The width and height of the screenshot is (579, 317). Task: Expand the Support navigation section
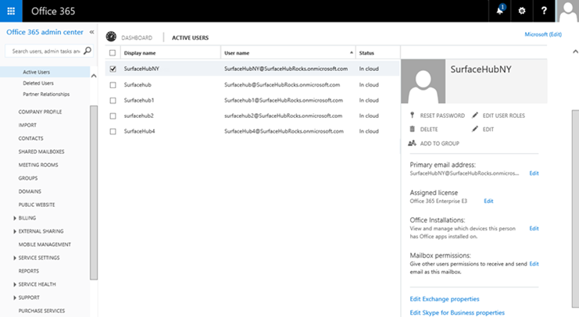click(x=15, y=297)
